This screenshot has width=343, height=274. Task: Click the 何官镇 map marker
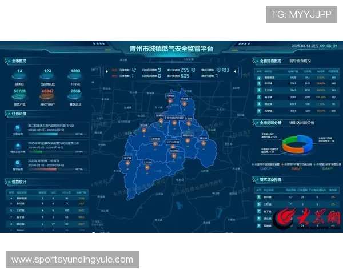pyautogui.click(x=185, y=104)
